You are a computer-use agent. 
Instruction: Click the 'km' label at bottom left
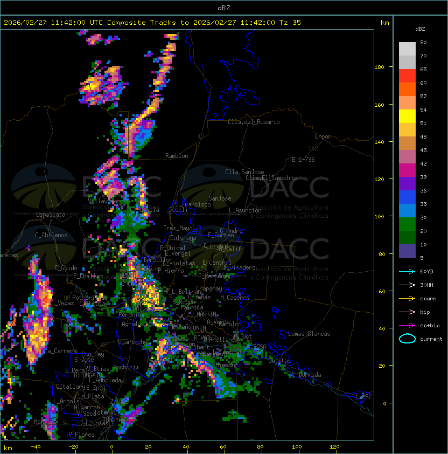(x=8, y=448)
